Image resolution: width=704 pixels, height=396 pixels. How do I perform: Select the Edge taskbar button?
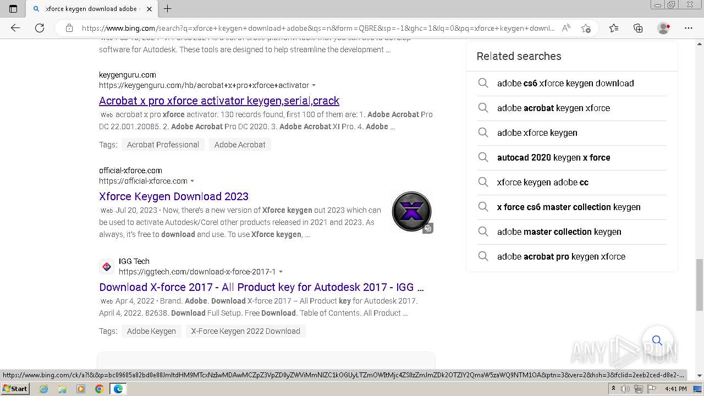[118, 389]
